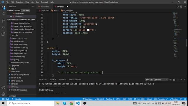The image size is (188, 106).
Task: Open the Terminal menu
Action: click(44, 2)
